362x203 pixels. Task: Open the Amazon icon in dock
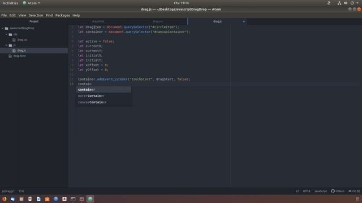tap(64, 199)
